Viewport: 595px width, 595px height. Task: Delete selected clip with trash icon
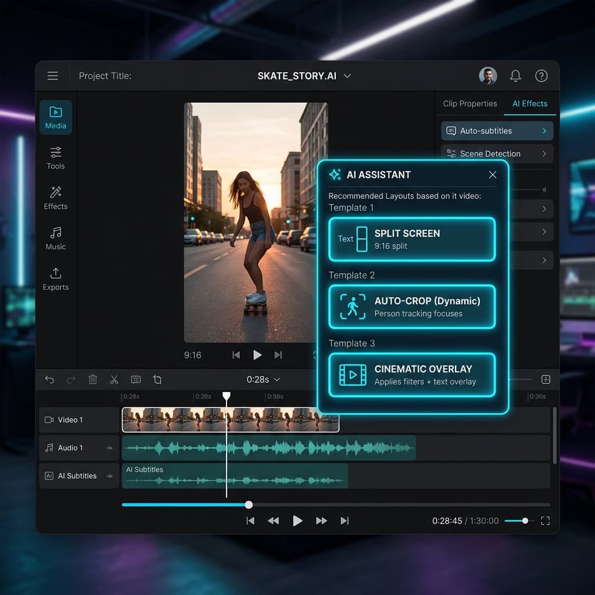tap(92, 379)
